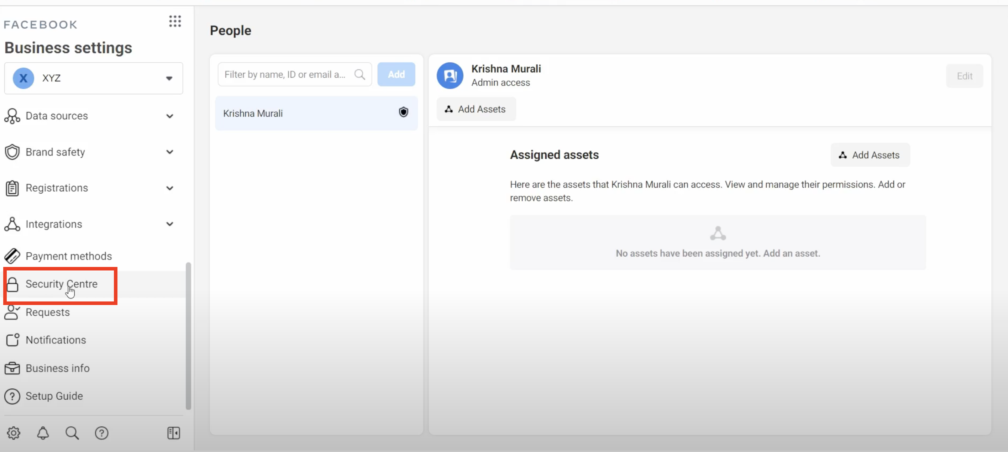Click the Registrations clipboard icon
1008x452 pixels.
12,188
